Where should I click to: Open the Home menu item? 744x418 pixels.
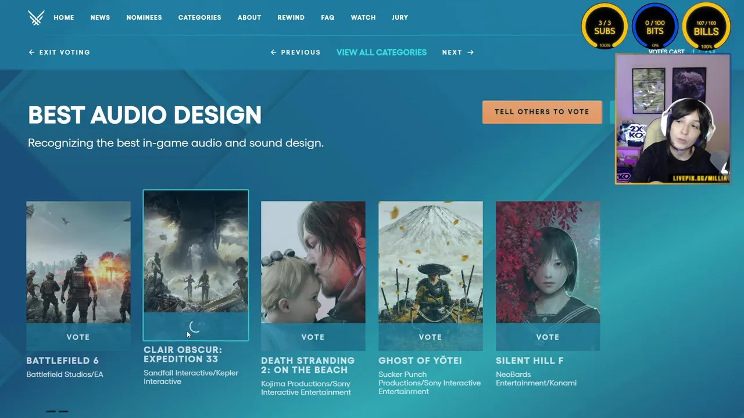coord(64,17)
